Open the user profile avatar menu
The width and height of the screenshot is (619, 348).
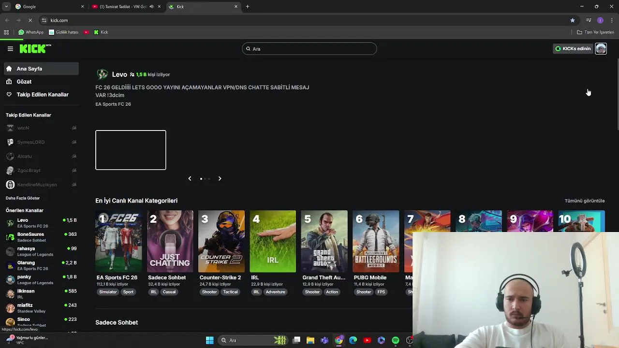[601, 49]
